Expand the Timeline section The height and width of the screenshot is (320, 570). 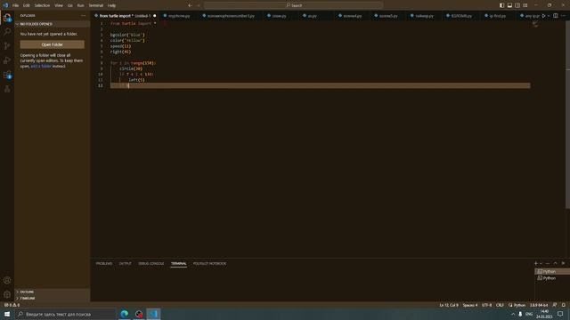coord(53,299)
